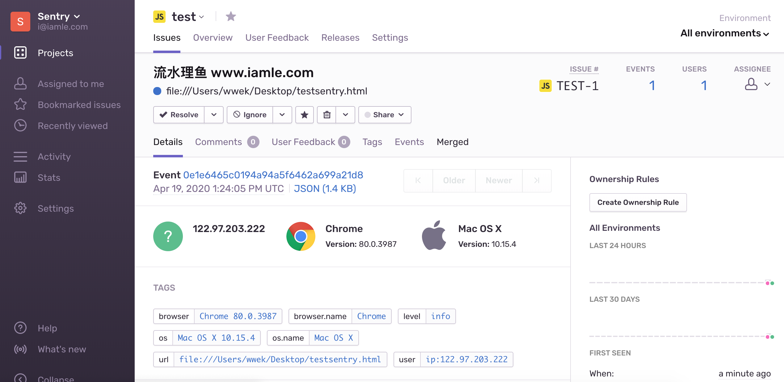
Task: Click Create Ownership Rule button
Action: (x=638, y=202)
